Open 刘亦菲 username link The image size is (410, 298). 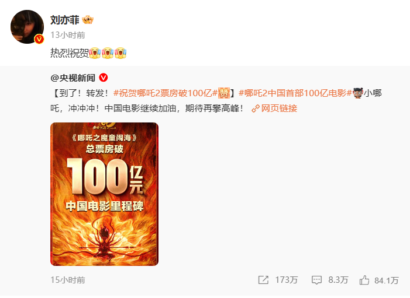[64, 20]
